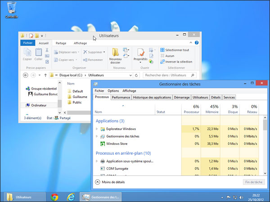Open the Démarrage tab
This screenshot has width=270, height=202.
point(182,97)
